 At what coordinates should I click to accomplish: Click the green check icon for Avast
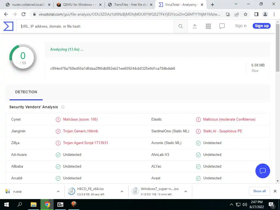198,178
